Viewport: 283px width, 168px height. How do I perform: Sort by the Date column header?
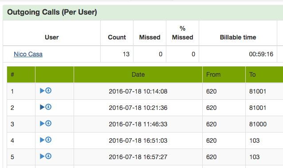138,74
